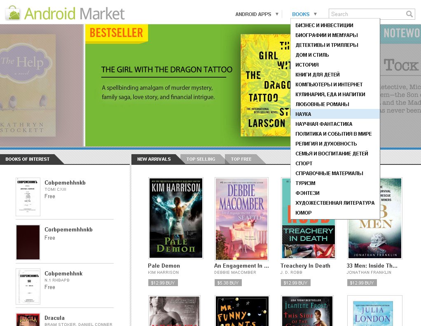
Task: Buy Treachery In Death for $12.99
Action: click(296, 283)
